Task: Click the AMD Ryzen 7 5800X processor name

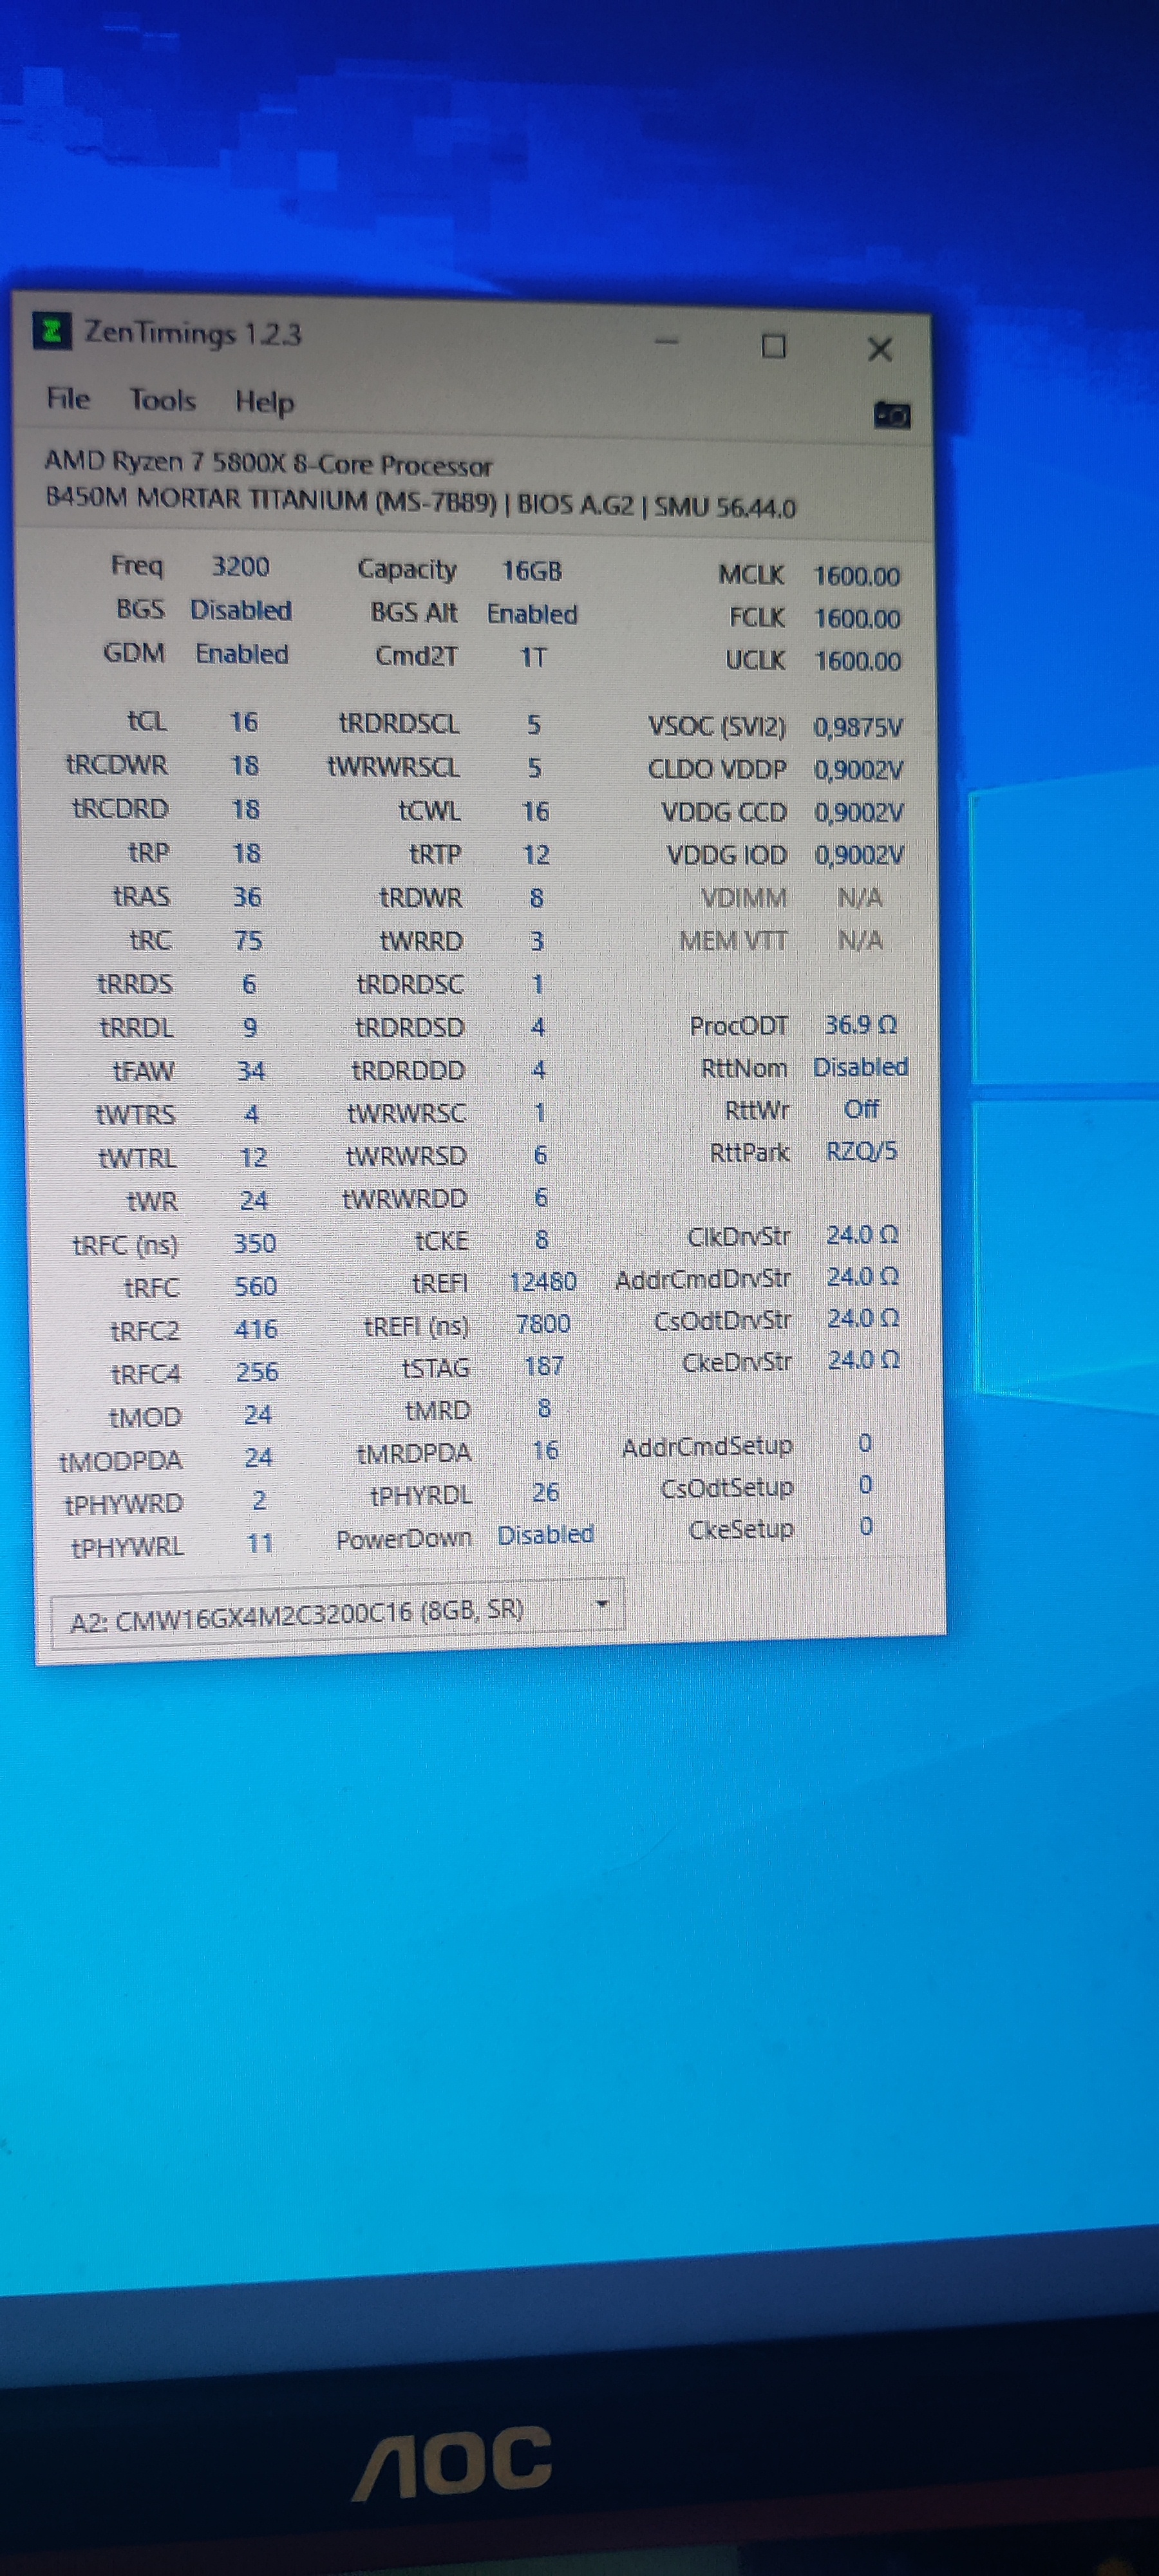Action: (268, 463)
